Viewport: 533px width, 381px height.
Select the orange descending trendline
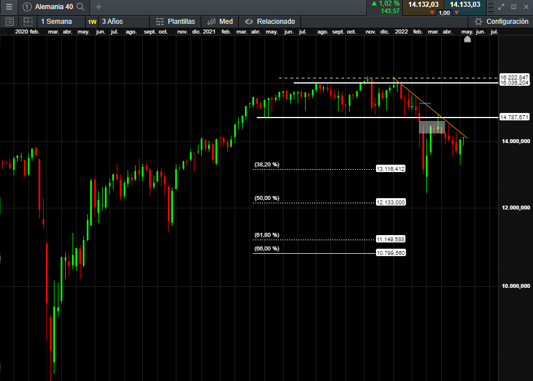431,109
